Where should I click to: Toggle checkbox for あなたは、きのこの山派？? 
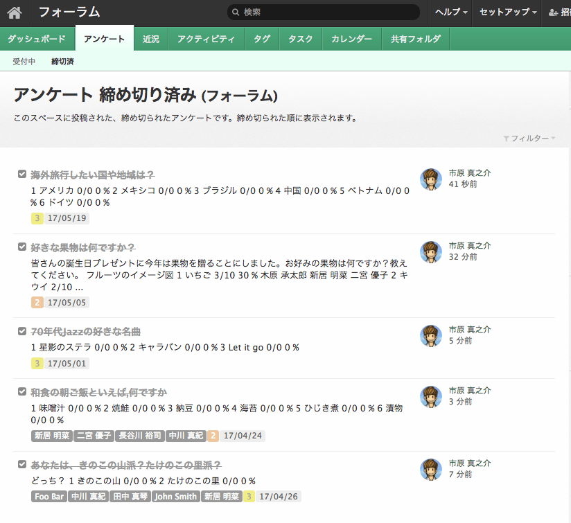(22, 464)
